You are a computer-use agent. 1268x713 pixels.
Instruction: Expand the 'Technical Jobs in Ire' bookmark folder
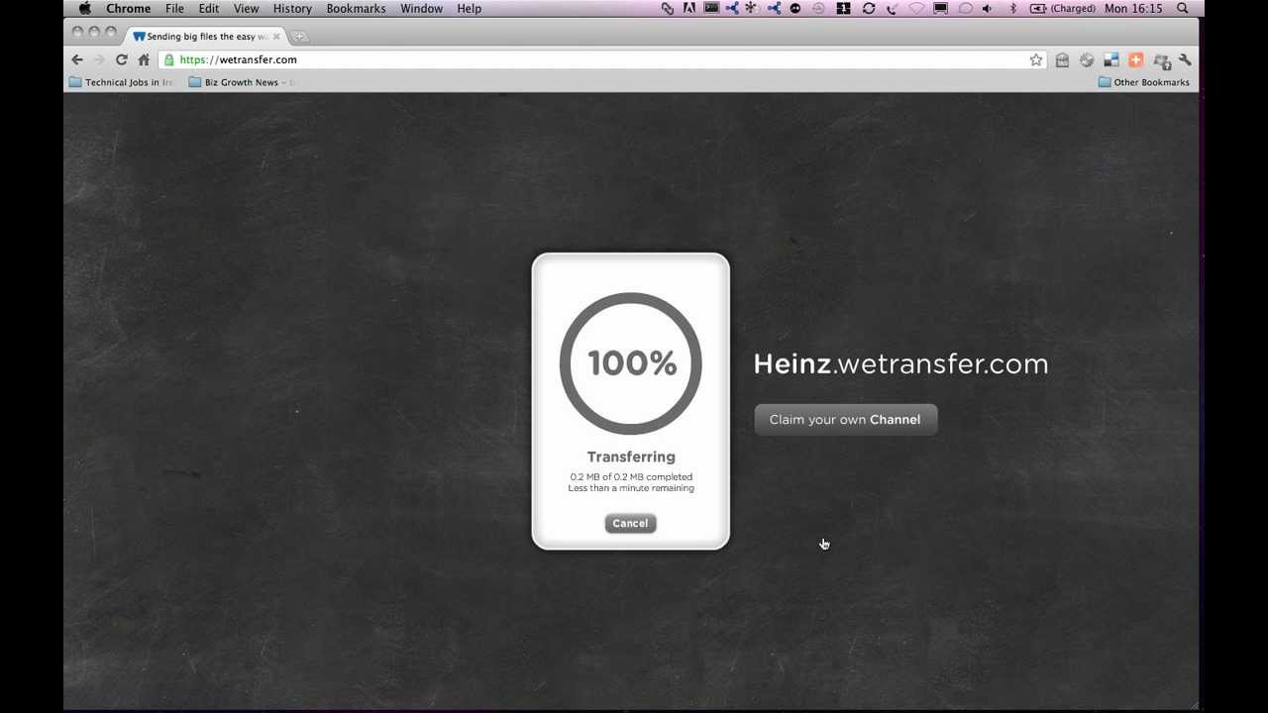click(121, 82)
